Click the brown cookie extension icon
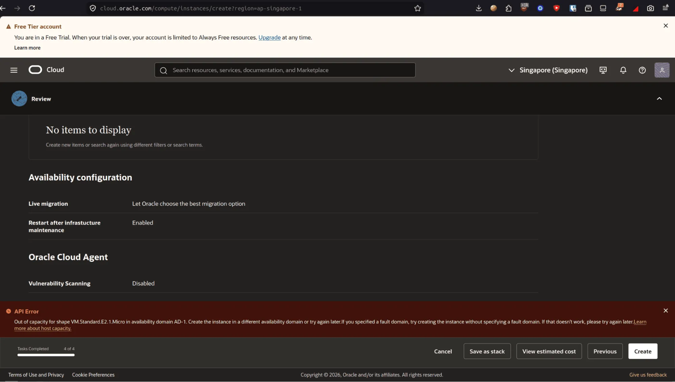This screenshot has width=675, height=382. (x=494, y=8)
